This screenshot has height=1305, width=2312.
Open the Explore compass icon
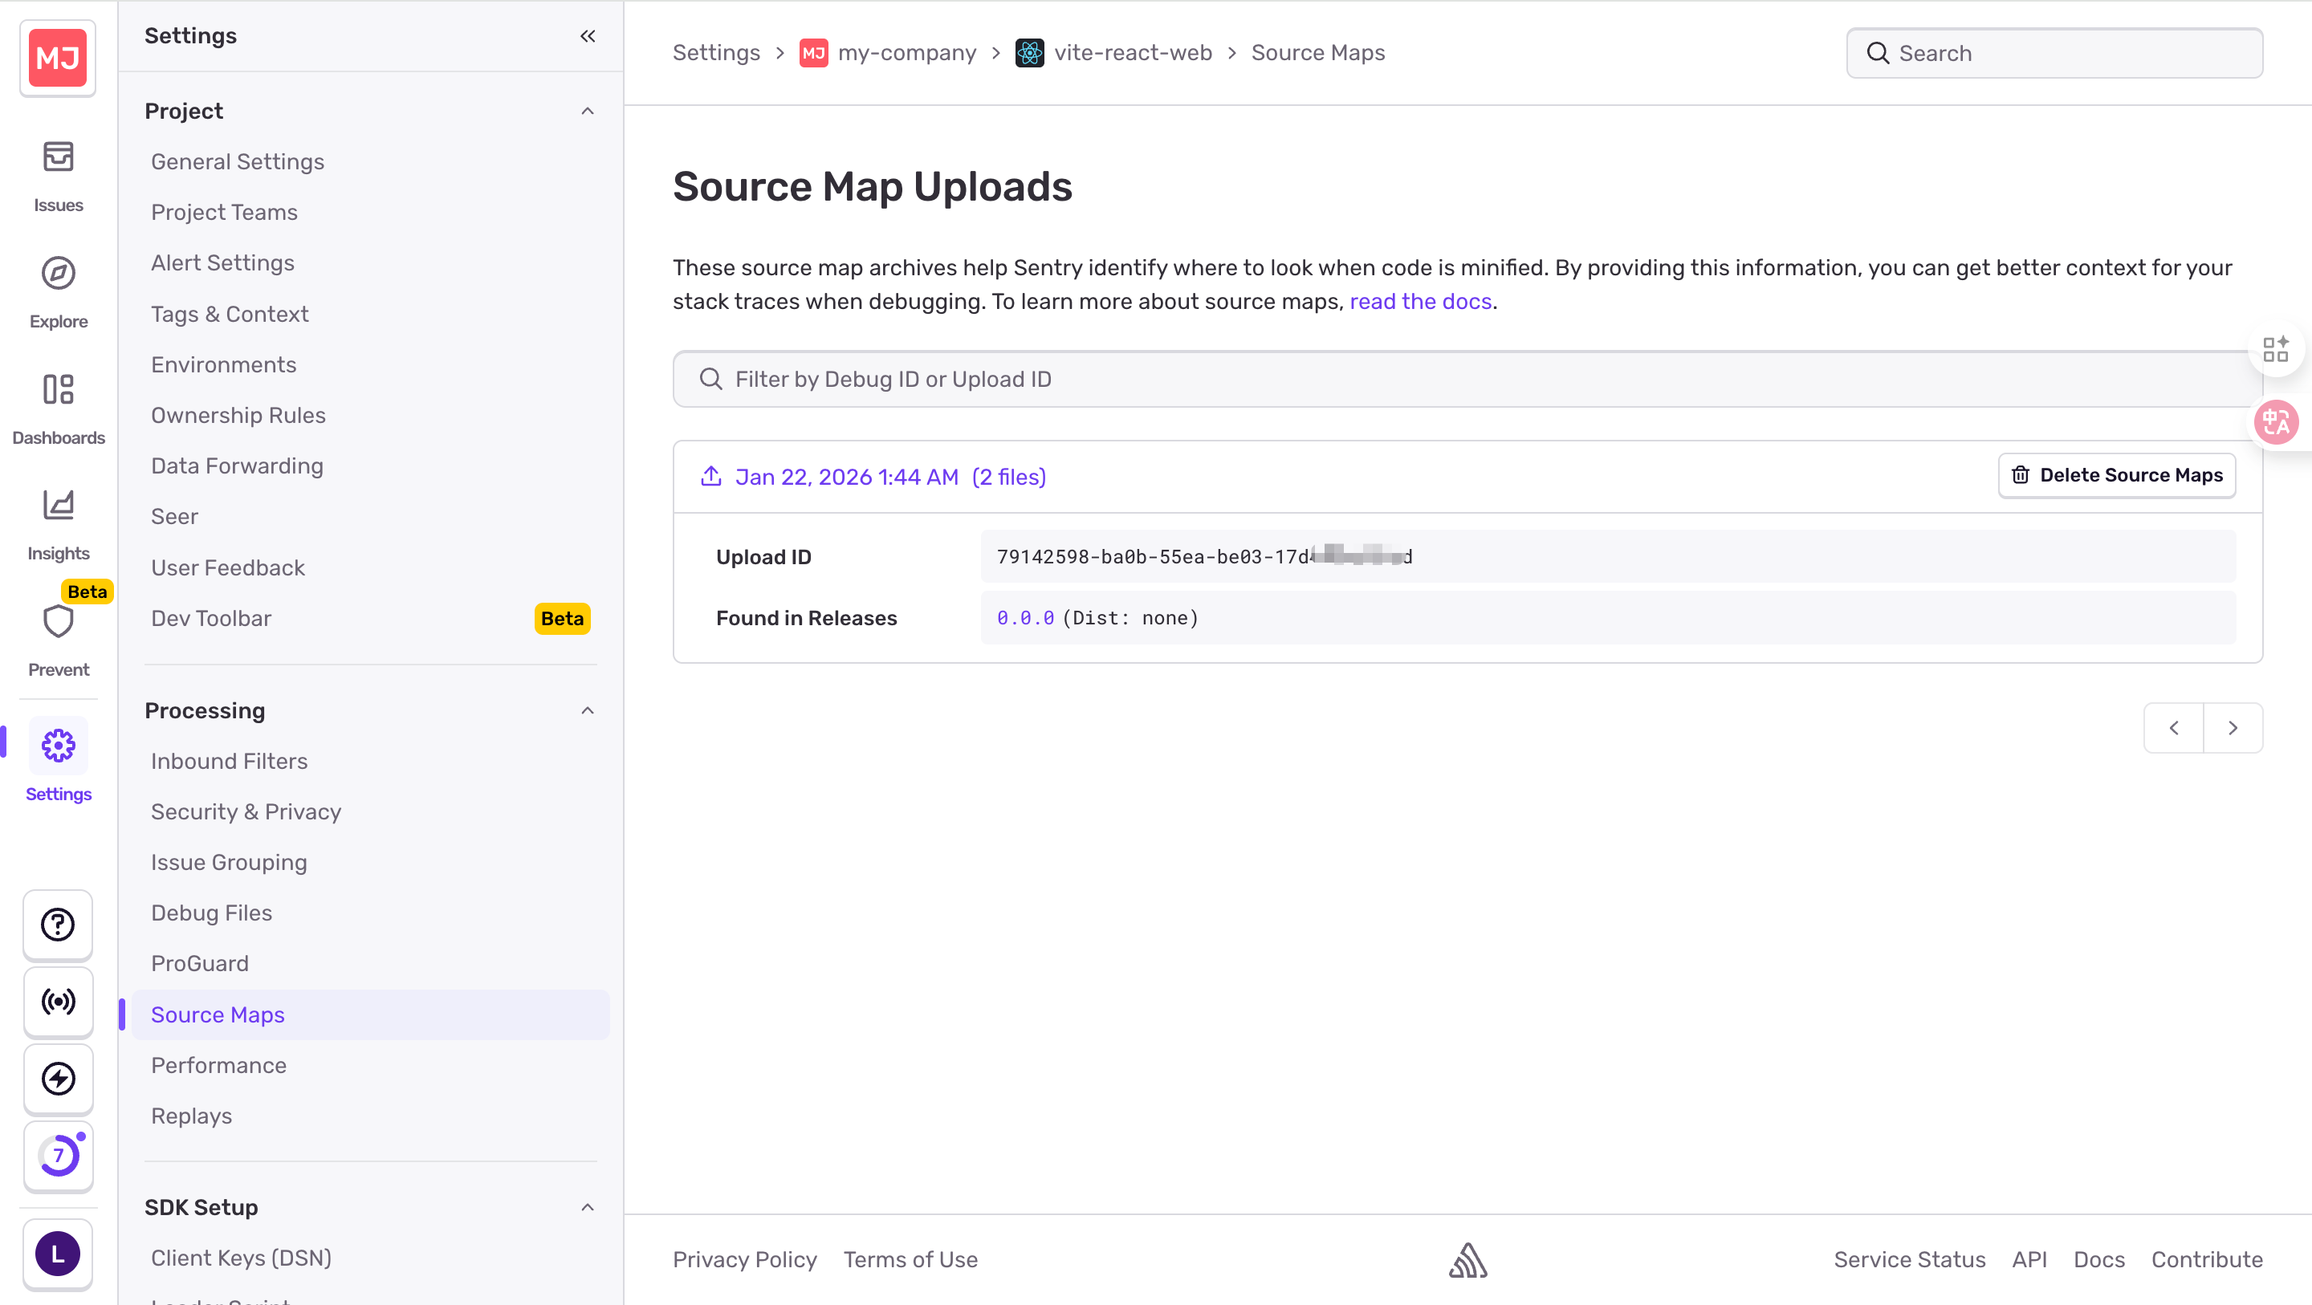(x=59, y=273)
